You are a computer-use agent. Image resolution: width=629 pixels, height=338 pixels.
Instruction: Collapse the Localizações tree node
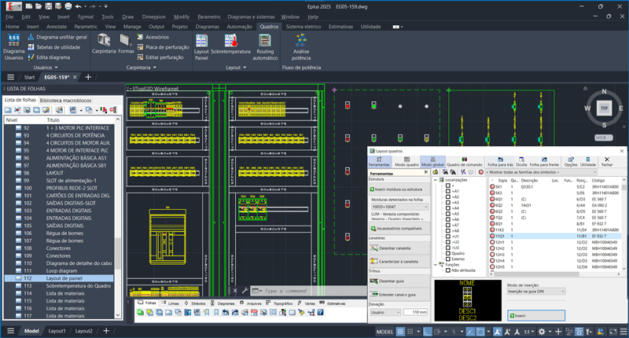click(436, 180)
